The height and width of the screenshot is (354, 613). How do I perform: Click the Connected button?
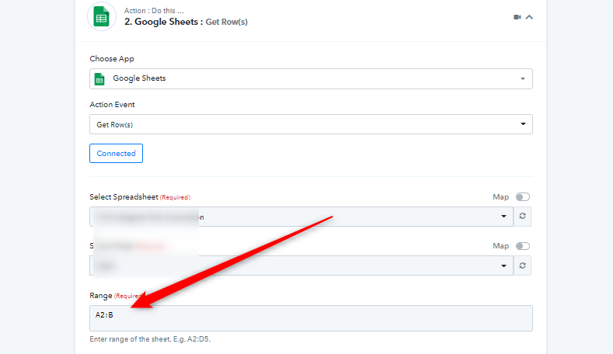pos(116,154)
